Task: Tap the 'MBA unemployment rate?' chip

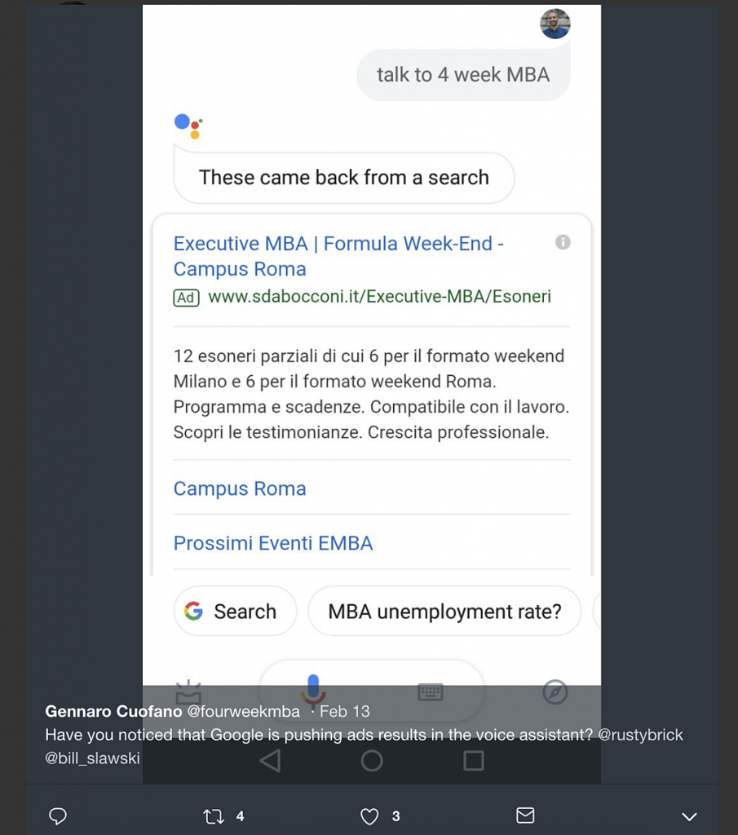Action: (x=444, y=612)
